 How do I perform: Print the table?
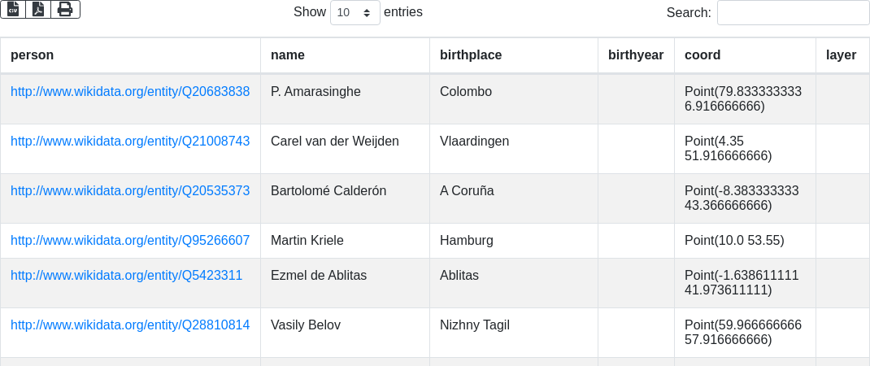(x=65, y=9)
